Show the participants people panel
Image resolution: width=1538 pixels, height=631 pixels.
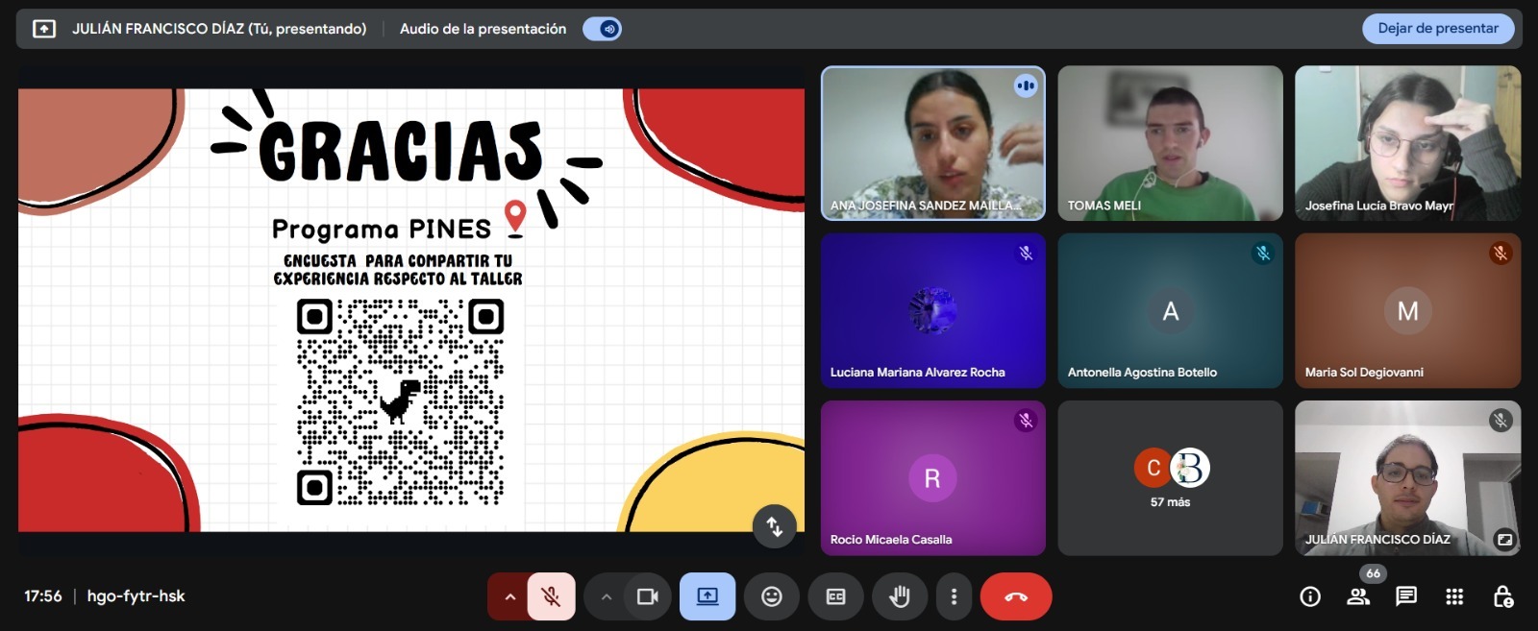click(x=1358, y=596)
